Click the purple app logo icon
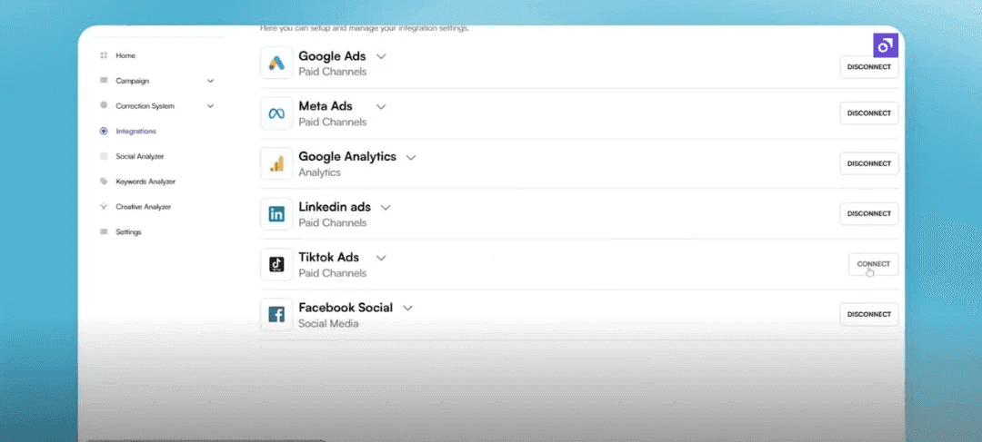This screenshot has height=442, width=982. pyautogui.click(x=886, y=45)
